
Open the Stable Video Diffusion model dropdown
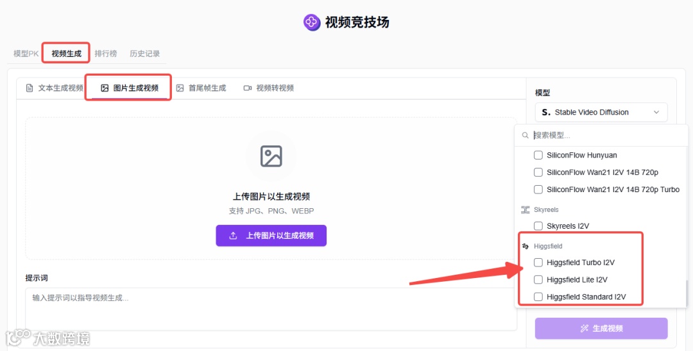[x=601, y=113]
